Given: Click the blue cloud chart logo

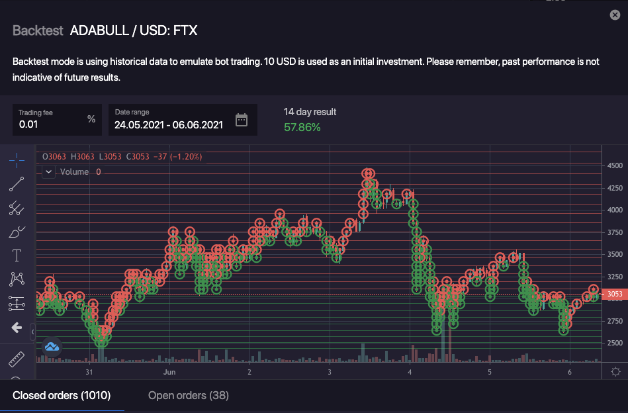Looking at the screenshot, I should coord(52,346).
